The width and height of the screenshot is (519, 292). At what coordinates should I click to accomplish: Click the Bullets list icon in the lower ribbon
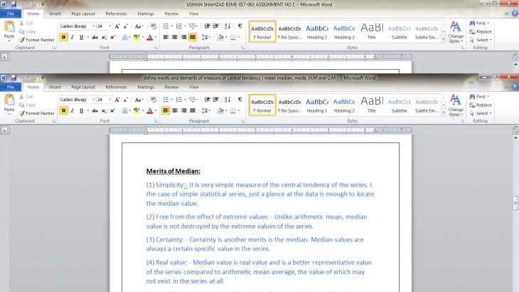(166, 100)
